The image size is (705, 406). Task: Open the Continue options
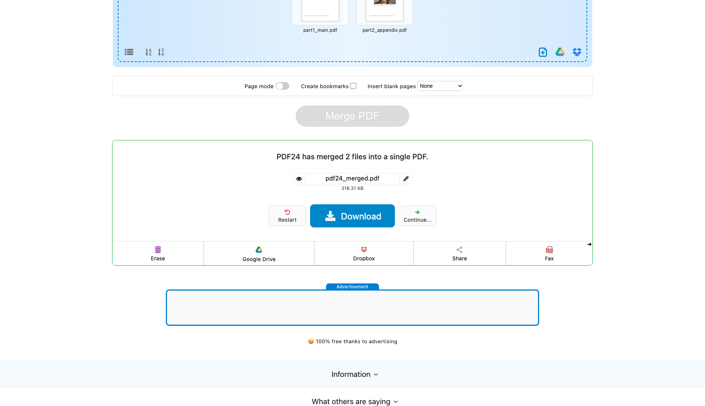(418, 216)
